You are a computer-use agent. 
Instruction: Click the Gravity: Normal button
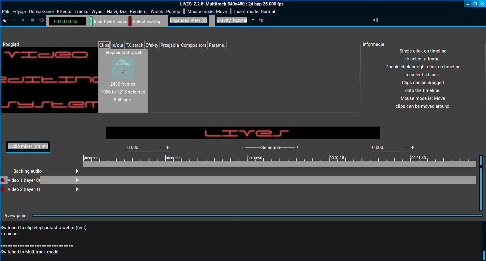(232, 20)
